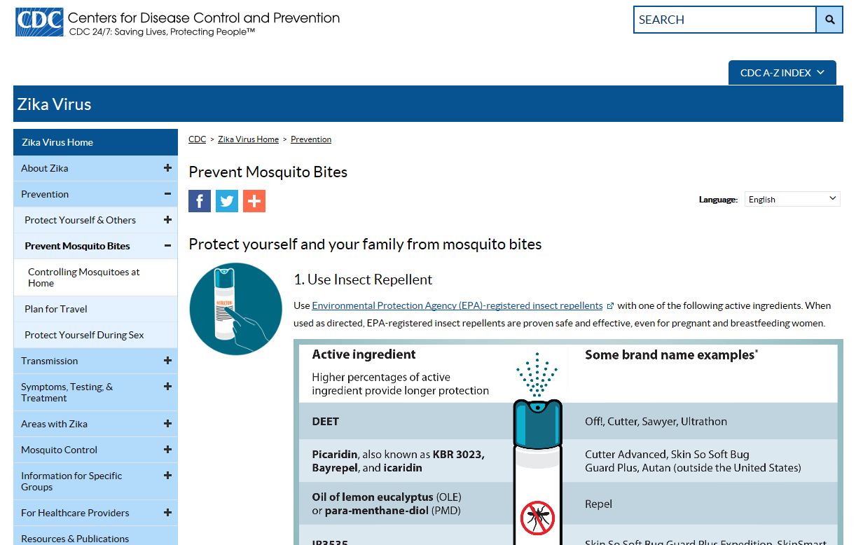Collapse the Prevention sidebar section
Viewport: 863px width, 545px height.
tap(167, 194)
